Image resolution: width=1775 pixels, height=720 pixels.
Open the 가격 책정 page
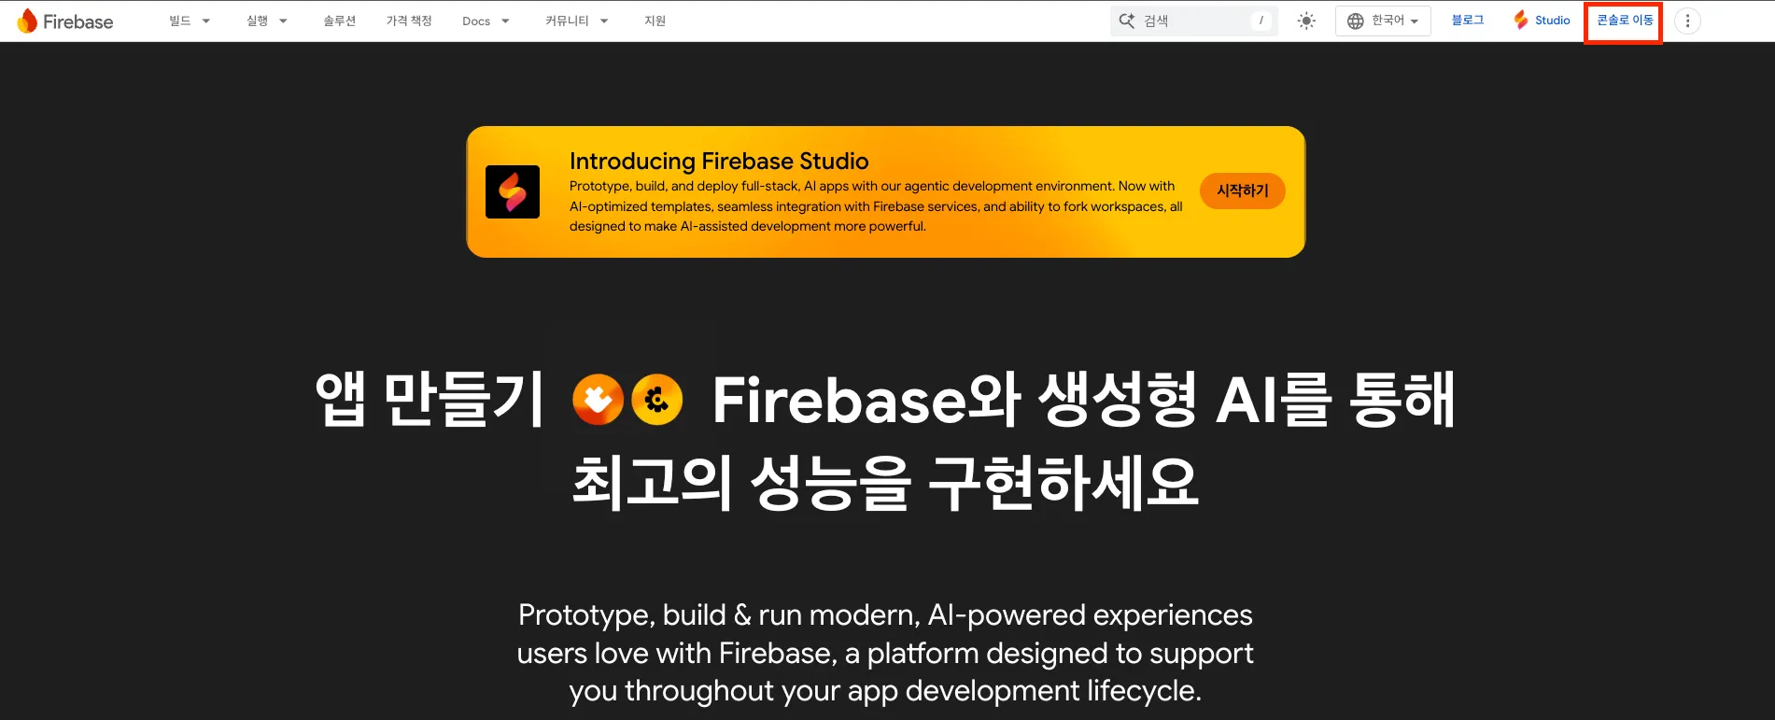click(409, 21)
